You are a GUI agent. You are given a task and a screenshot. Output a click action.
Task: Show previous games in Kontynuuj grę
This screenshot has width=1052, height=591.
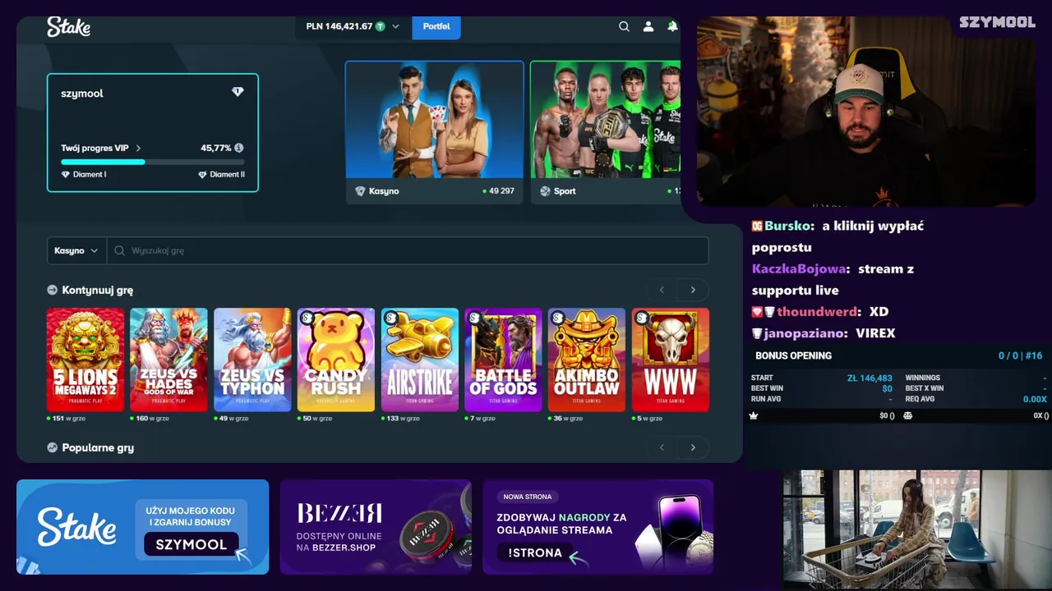click(x=662, y=290)
